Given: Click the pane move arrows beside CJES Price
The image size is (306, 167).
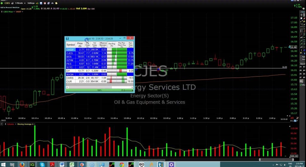Looking at the screenshot, I should point(2,12).
